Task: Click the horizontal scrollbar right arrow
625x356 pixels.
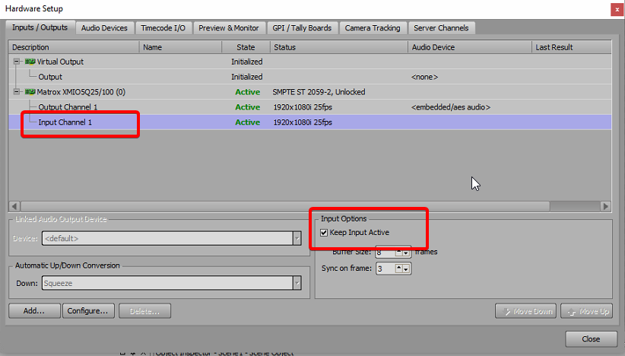Action: (605, 206)
